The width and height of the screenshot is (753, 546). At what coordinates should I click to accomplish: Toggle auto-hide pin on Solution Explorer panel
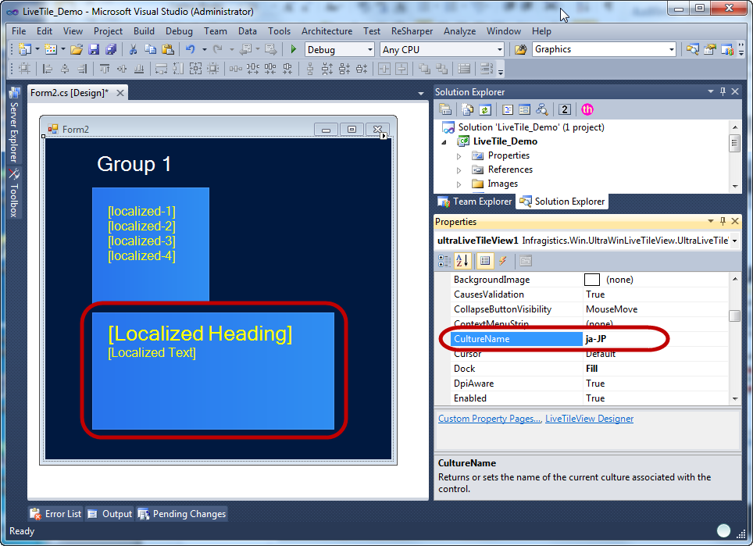point(723,91)
